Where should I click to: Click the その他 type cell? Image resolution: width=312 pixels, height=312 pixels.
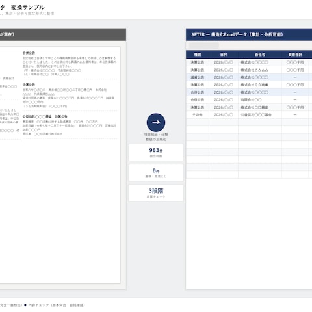(198, 115)
